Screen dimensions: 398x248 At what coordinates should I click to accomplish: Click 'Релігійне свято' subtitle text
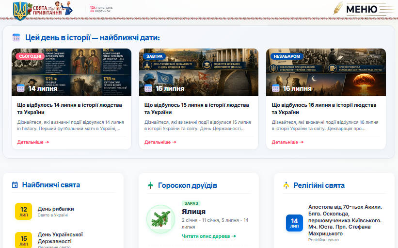tap(324, 240)
